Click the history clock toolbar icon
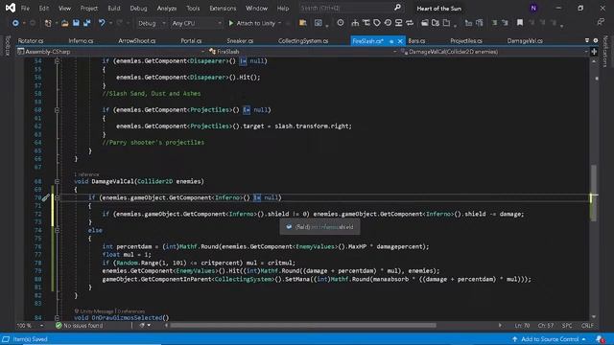This screenshot has width=614, height=345. coord(388,23)
